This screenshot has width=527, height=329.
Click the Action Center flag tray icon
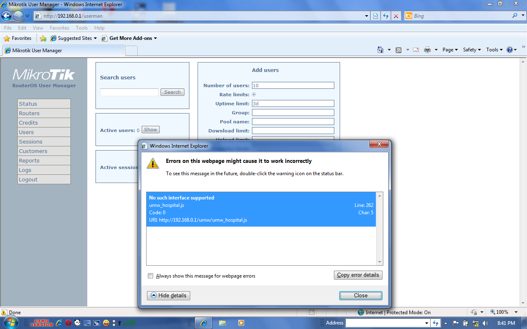[456, 323]
